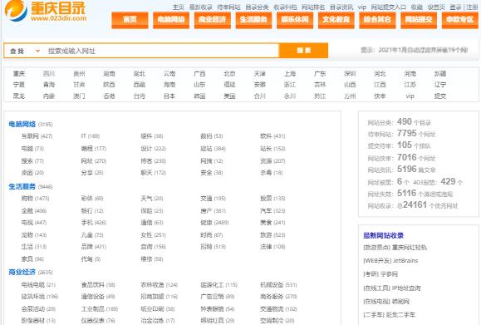
Task: Click the 登录 link at the top right
Action: (455, 7)
